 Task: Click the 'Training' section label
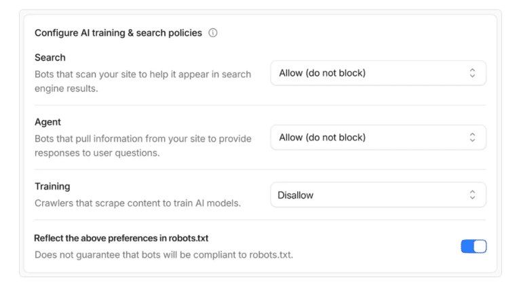pos(52,186)
